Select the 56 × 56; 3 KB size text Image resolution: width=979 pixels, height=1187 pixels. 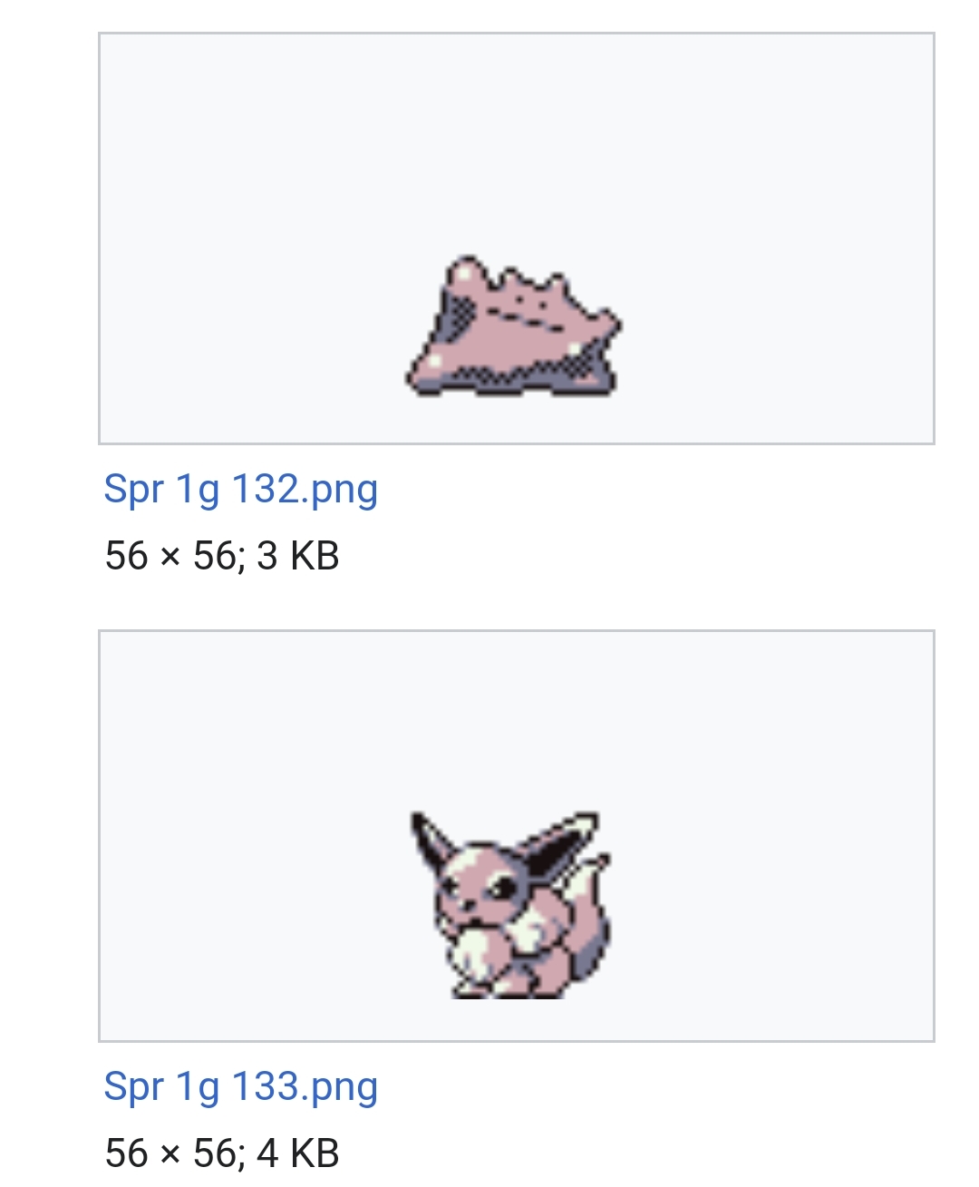pyautogui.click(x=222, y=556)
